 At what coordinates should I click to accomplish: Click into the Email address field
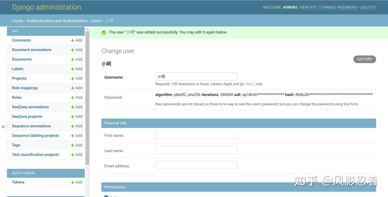tap(196, 165)
